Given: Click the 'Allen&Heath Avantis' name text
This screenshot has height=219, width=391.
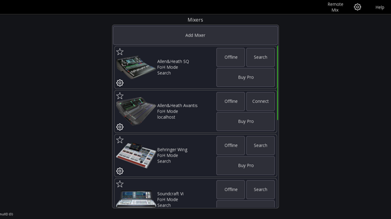Looking at the screenshot, I should (x=177, y=105).
